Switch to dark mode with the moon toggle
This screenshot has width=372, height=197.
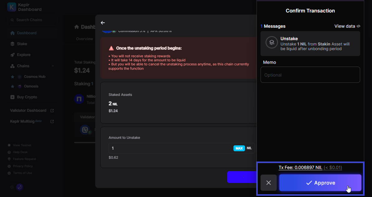(19, 187)
